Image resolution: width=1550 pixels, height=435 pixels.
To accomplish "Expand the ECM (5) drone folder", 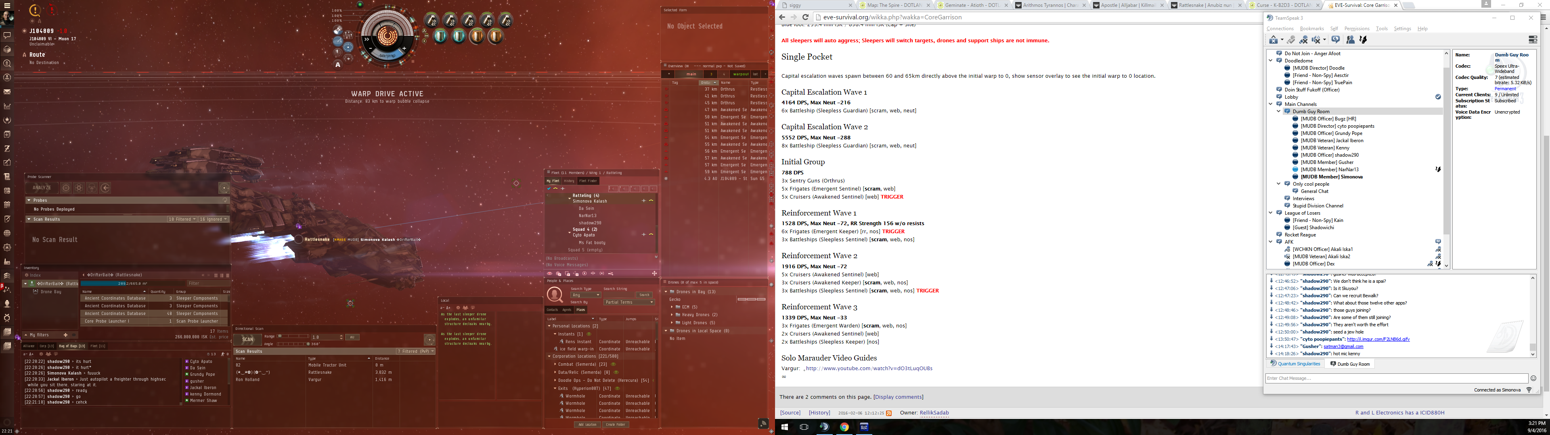I will click(672, 307).
